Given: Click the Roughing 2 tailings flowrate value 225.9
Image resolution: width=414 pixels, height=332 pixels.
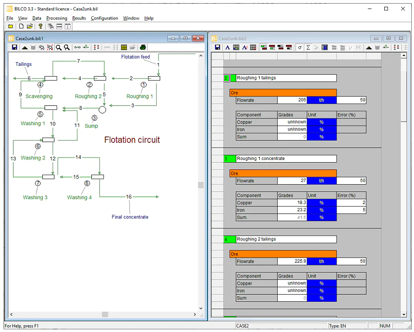Looking at the screenshot, I should (292, 261).
